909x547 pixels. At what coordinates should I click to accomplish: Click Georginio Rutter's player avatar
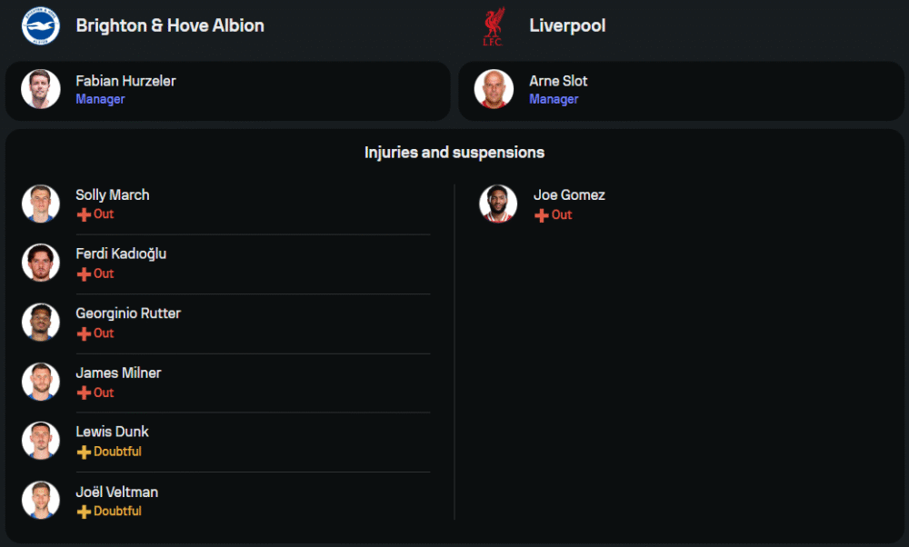tap(40, 323)
